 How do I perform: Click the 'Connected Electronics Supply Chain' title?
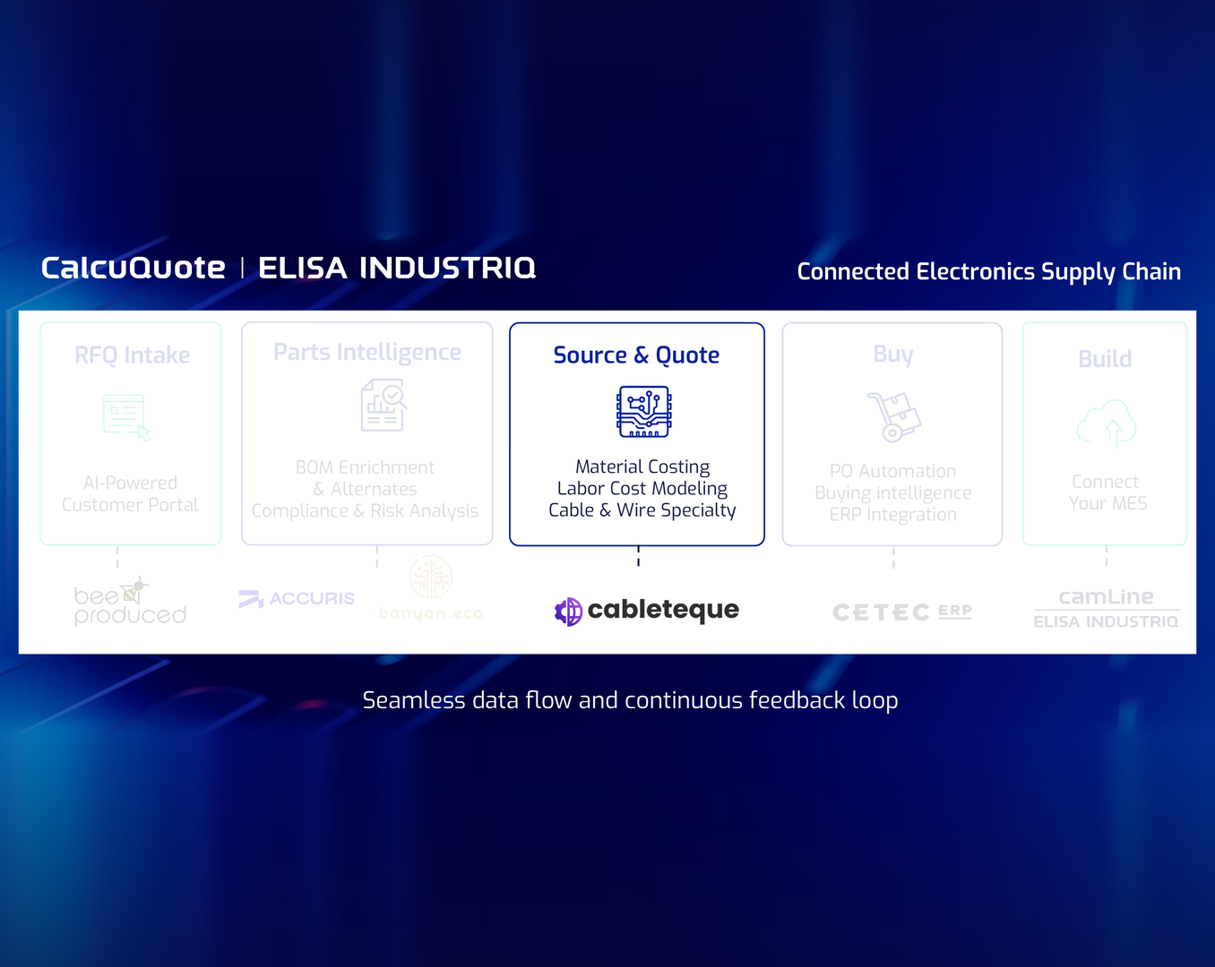[989, 271]
